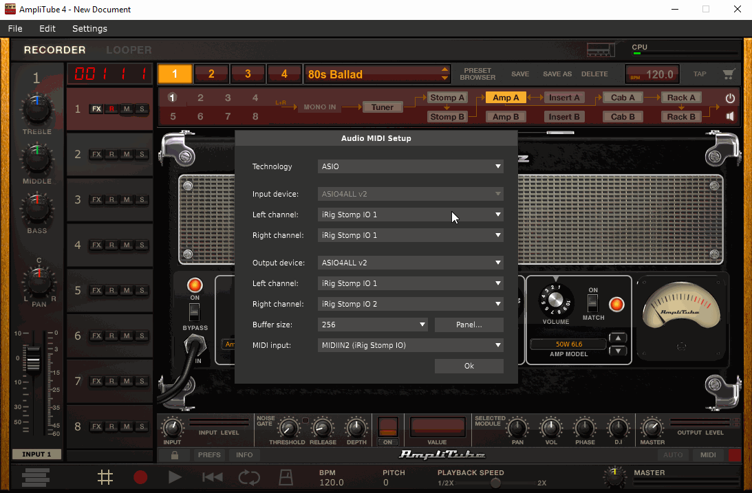Click the MIDDLE knob
This screenshot has height=493, width=752.
(37, 160)
